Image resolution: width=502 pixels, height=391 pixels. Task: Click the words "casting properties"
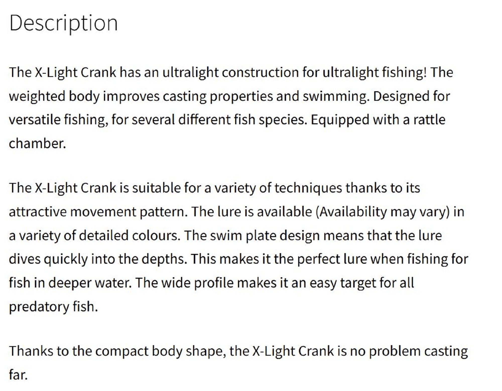pyautogui.click(x=217, y=96)
